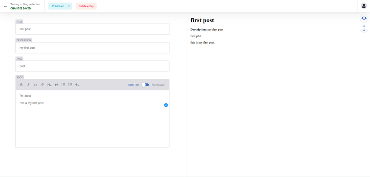Toggle scroll sync arrows icon
Image resolution: width=370 pixels, height=177 pixels.
coord(364,28)
